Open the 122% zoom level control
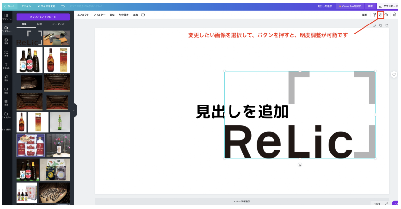Viewport: 401px width, 209px height. tap(377, 204)
